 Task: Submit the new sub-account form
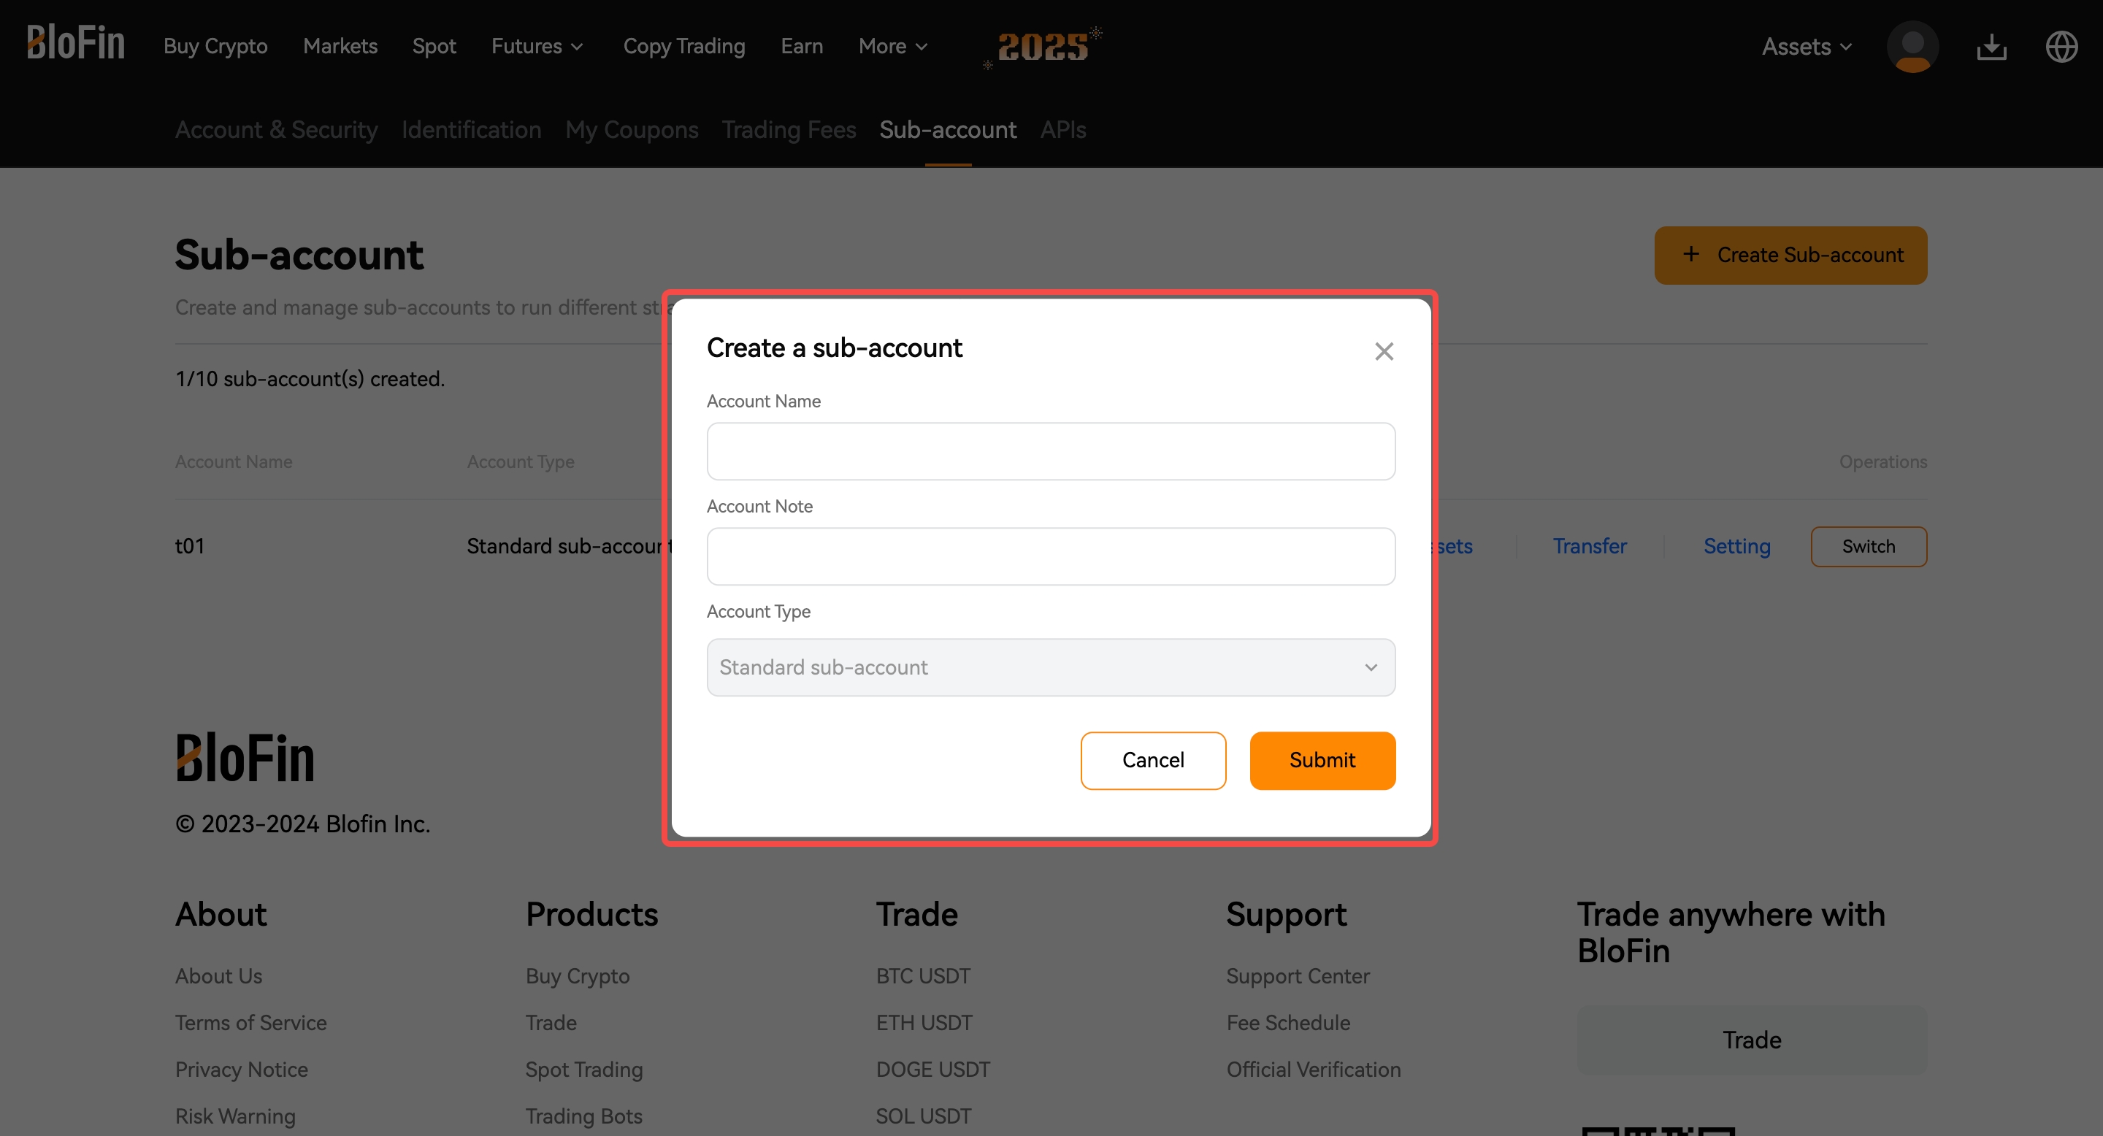[x=1322, y=760]
